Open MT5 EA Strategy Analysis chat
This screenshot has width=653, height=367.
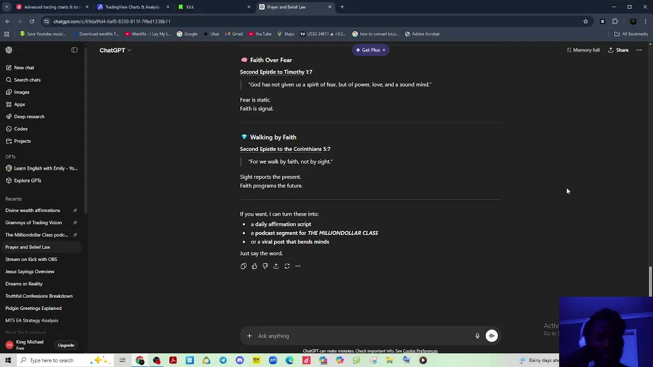pyautogui.click(x=41, y=321)
